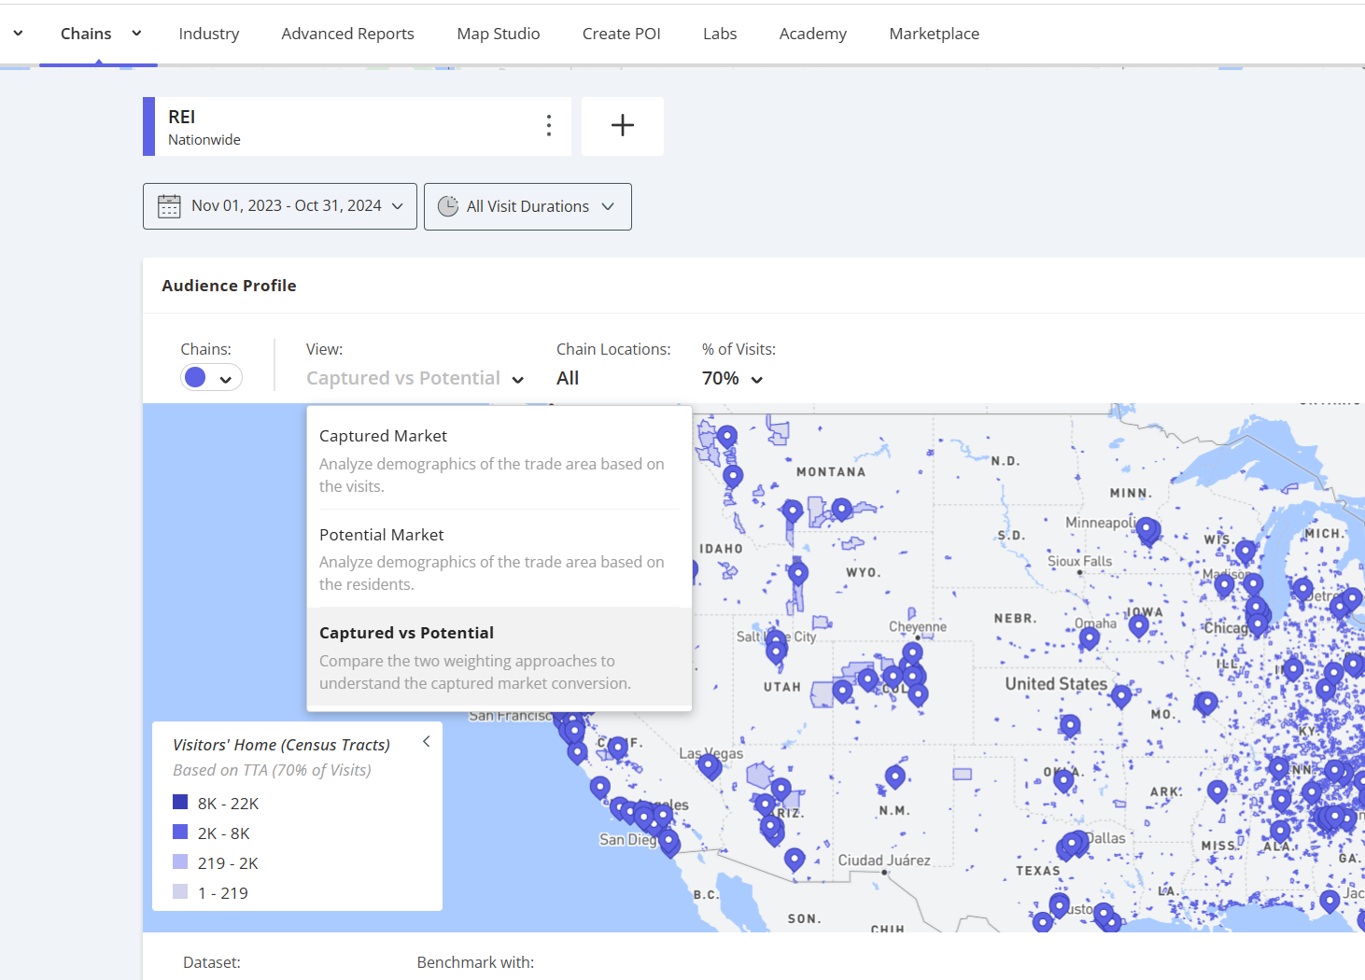Click the Dataset label
This screenshot has height=980, width=1365.
click(212, 962)
